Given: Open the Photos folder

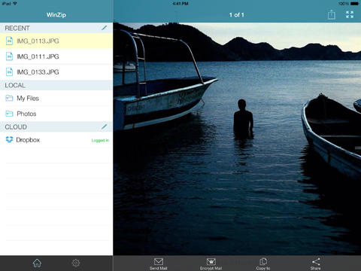Looking at the screenshot, I should (x=56, y=114).
